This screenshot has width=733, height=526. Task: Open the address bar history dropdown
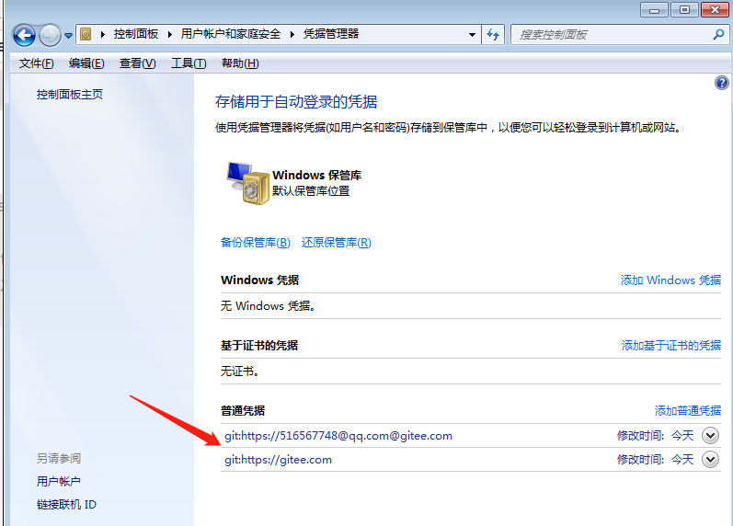click(x=472, y=35)
